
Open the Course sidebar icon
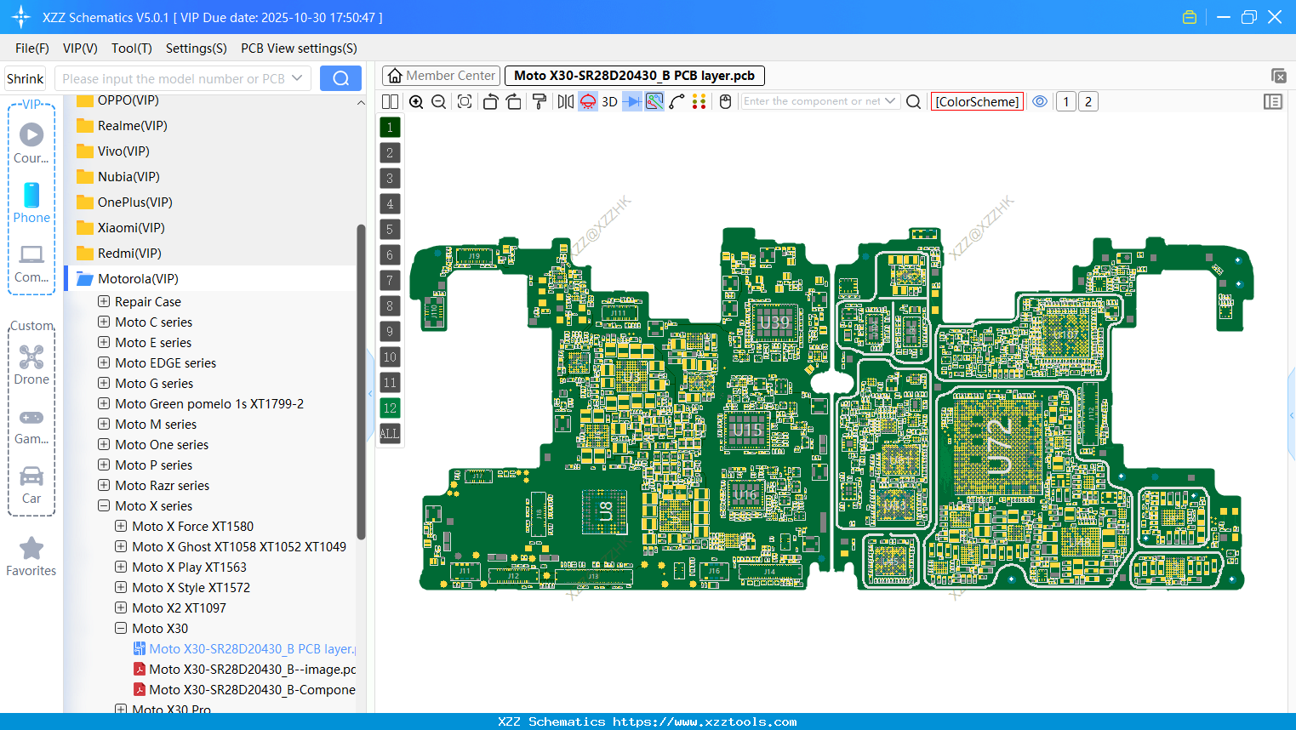pyautogui.click(x=31, y=143)
